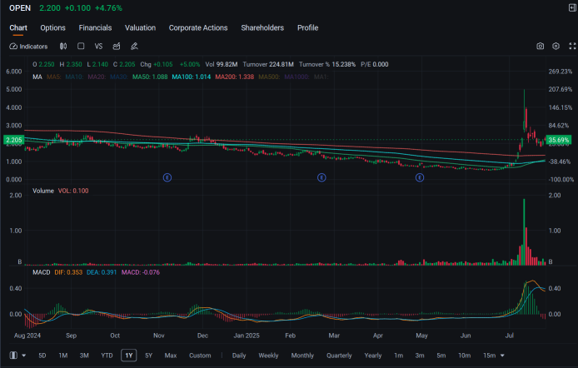Viewport: 578px width, 368px height.
Task: Expand chart to fullscreen
Action: (x=572, y=46)
